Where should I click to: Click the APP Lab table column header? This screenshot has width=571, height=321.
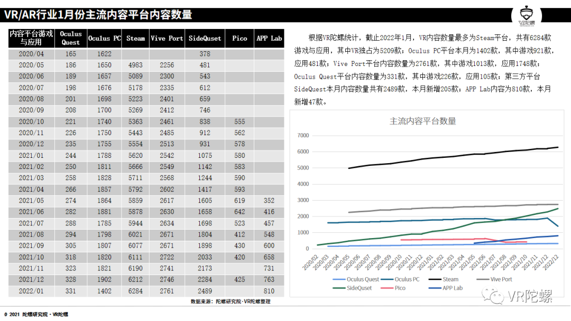[x=269, y=38]
